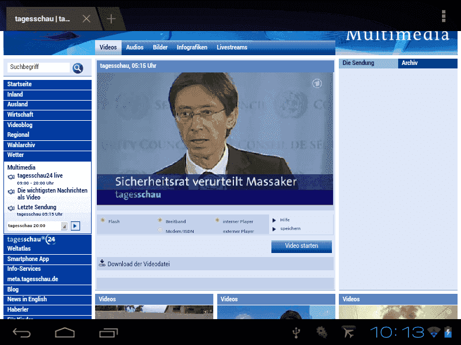Open the tagesschau24 live text link
Image resolution: width=461 pixels, height=345 pixels.
pyautogui.click(x=40, y=176)
